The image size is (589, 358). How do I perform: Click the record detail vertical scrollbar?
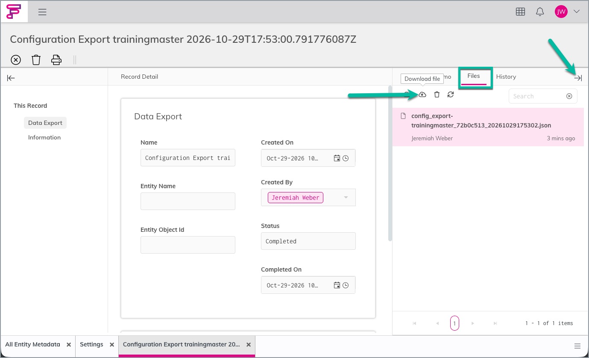[390, 164]
